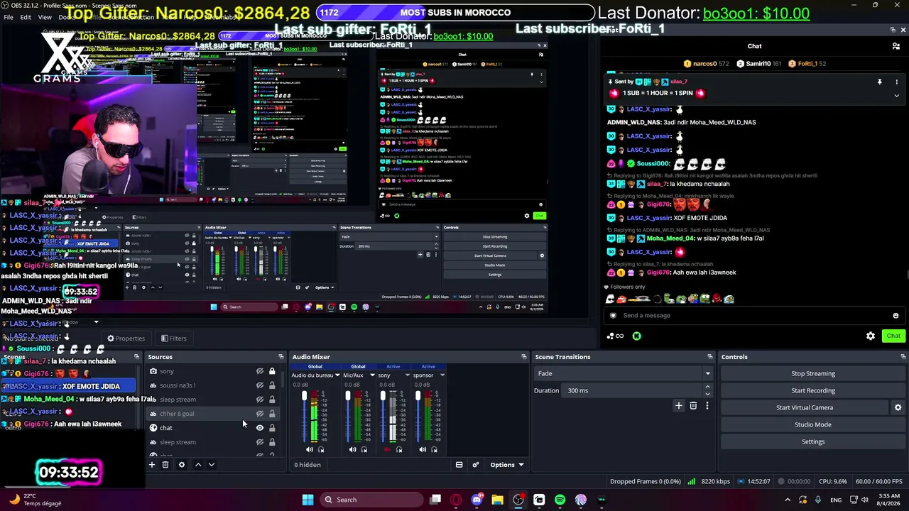The height and width of the screenshot is (511, 909).
Task: Unmute the sony audio channel
Action: (387, 449)
